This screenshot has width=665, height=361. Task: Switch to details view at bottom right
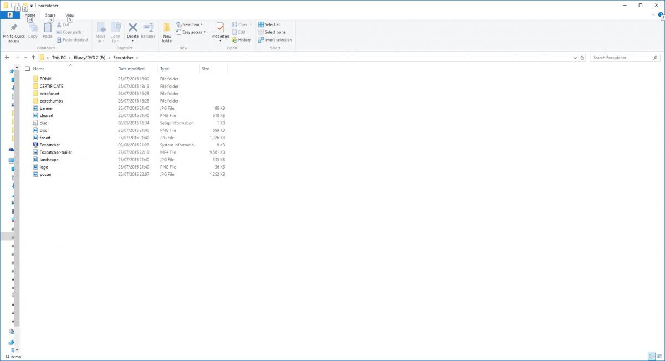pos(651,357)
